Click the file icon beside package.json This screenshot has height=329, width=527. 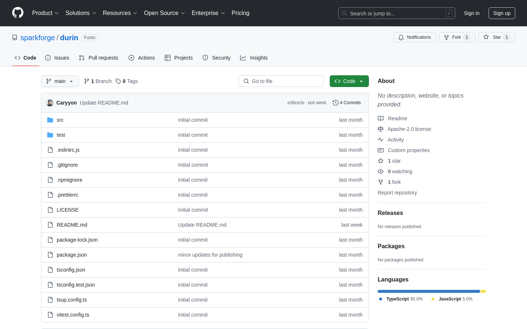[50, 255]
